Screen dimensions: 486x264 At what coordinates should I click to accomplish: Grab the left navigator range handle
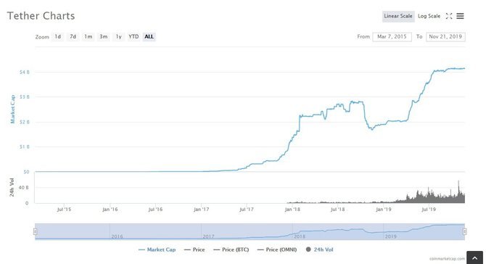35,231
